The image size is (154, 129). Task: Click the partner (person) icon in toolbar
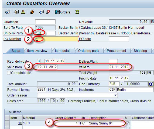pyautogui.click(x=23, y=12)
